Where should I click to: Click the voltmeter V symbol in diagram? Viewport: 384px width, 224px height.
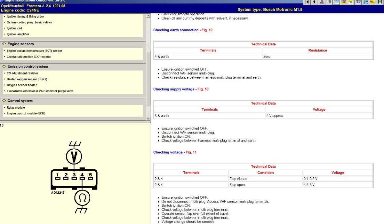pos(74,157)
